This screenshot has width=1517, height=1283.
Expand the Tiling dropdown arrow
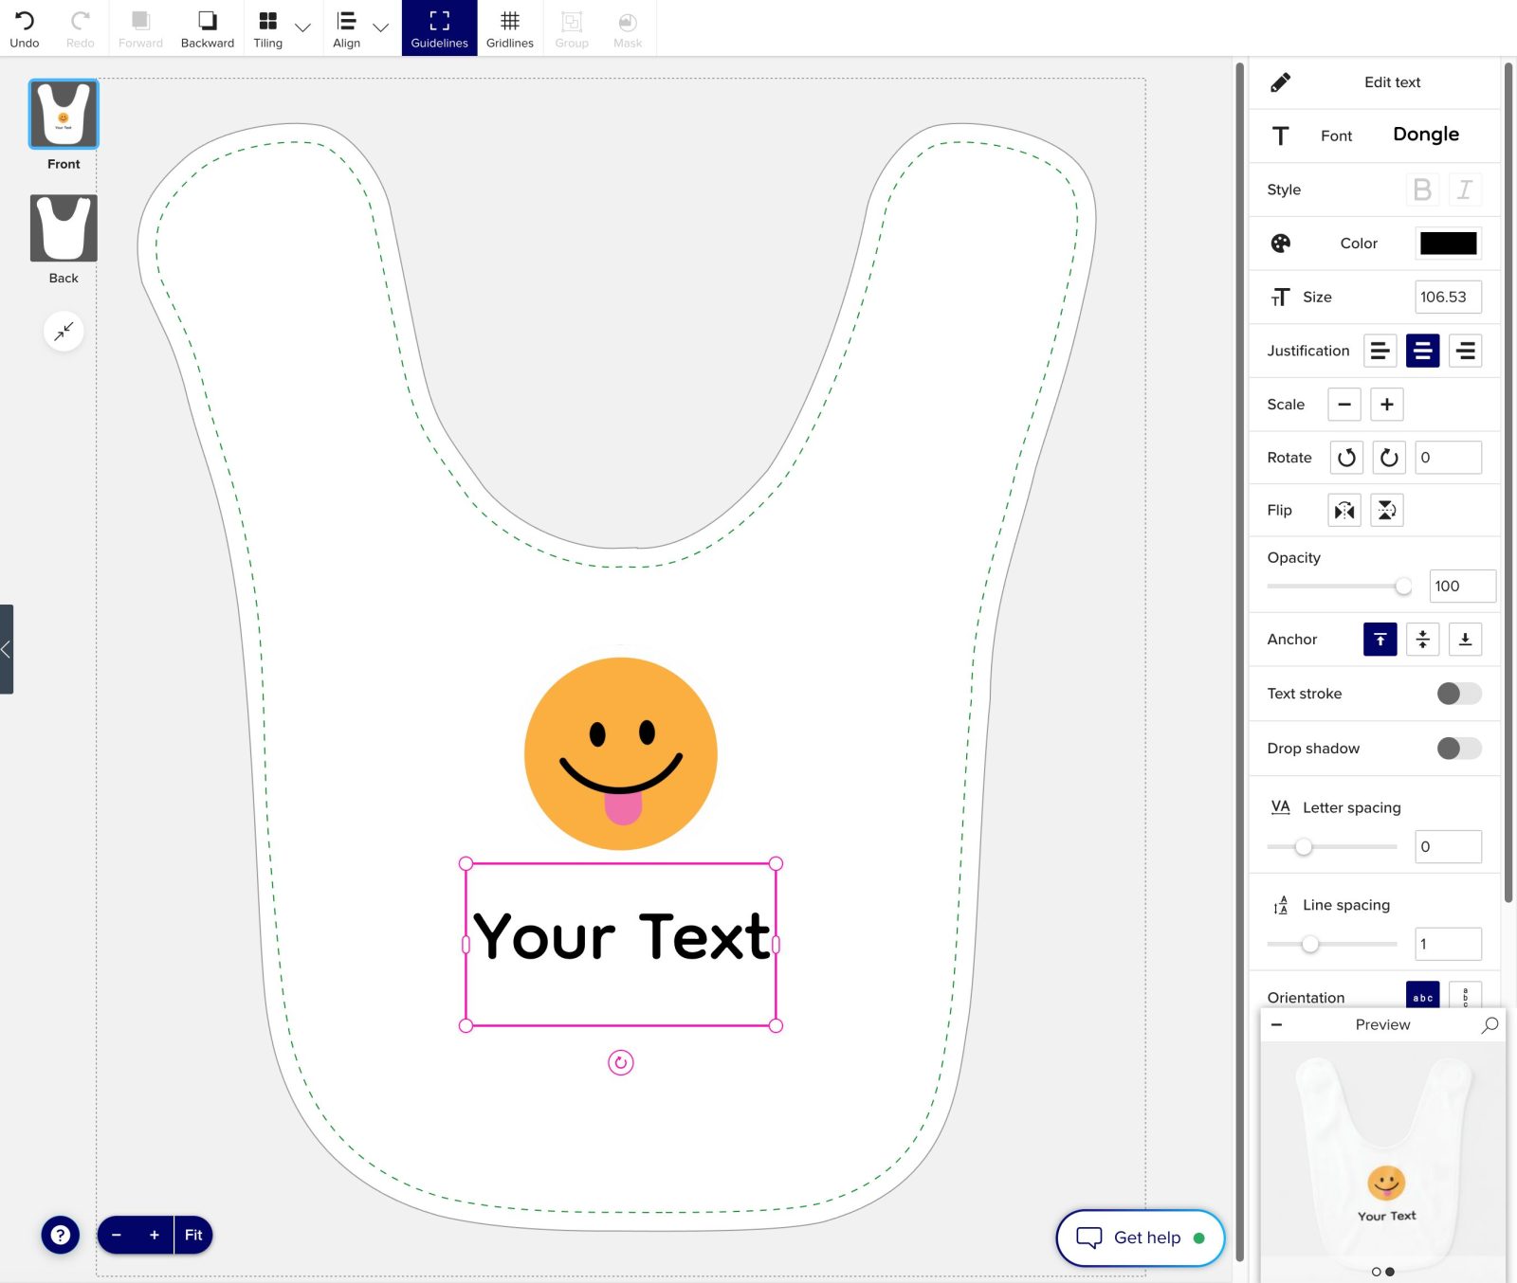[x=303, y=28]
